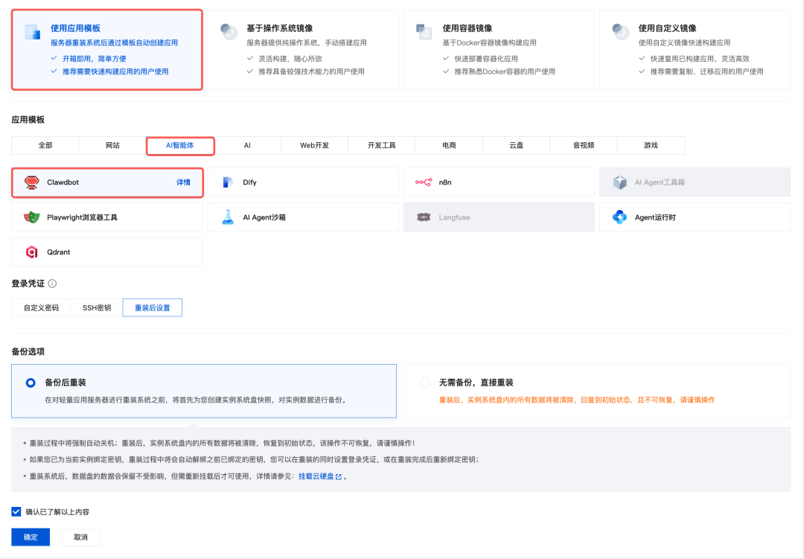The image size is (804, 559).
Task: Select the 重装后设置 credential option
Action: 152,307
